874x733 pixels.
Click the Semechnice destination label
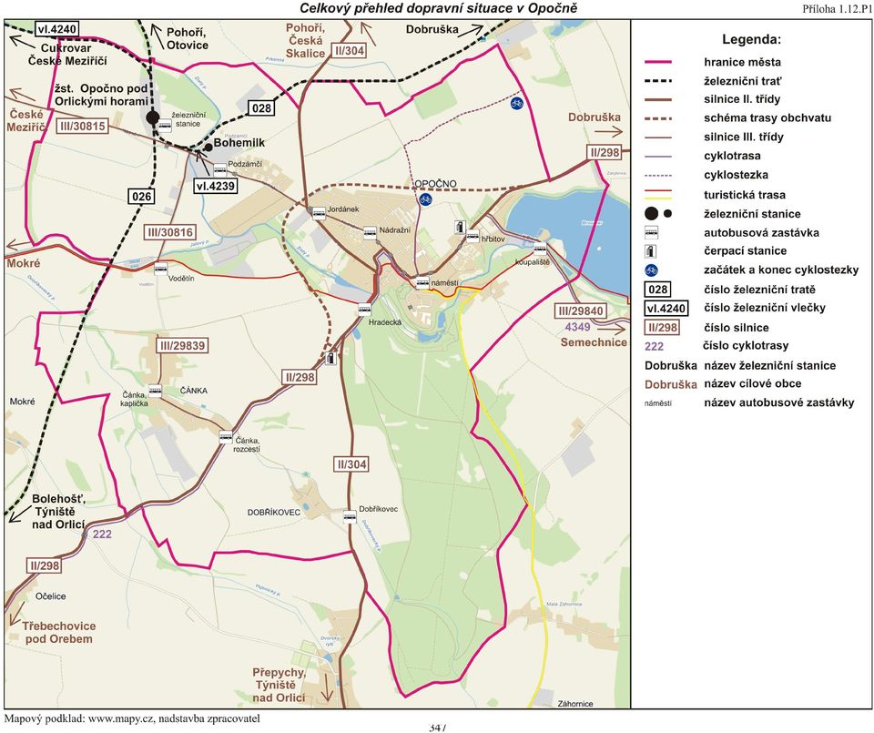(594, 342)
